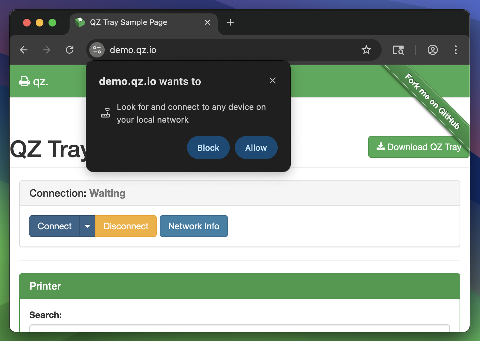Screen dimensions: 480x341
Task: Click the red window close button
Action: tap(27, 23)
